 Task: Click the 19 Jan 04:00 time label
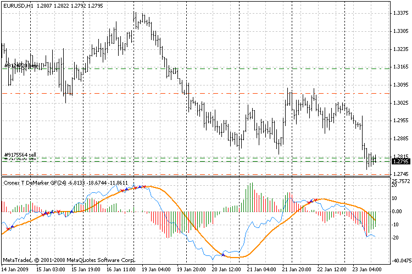click(x=157, y=269)
